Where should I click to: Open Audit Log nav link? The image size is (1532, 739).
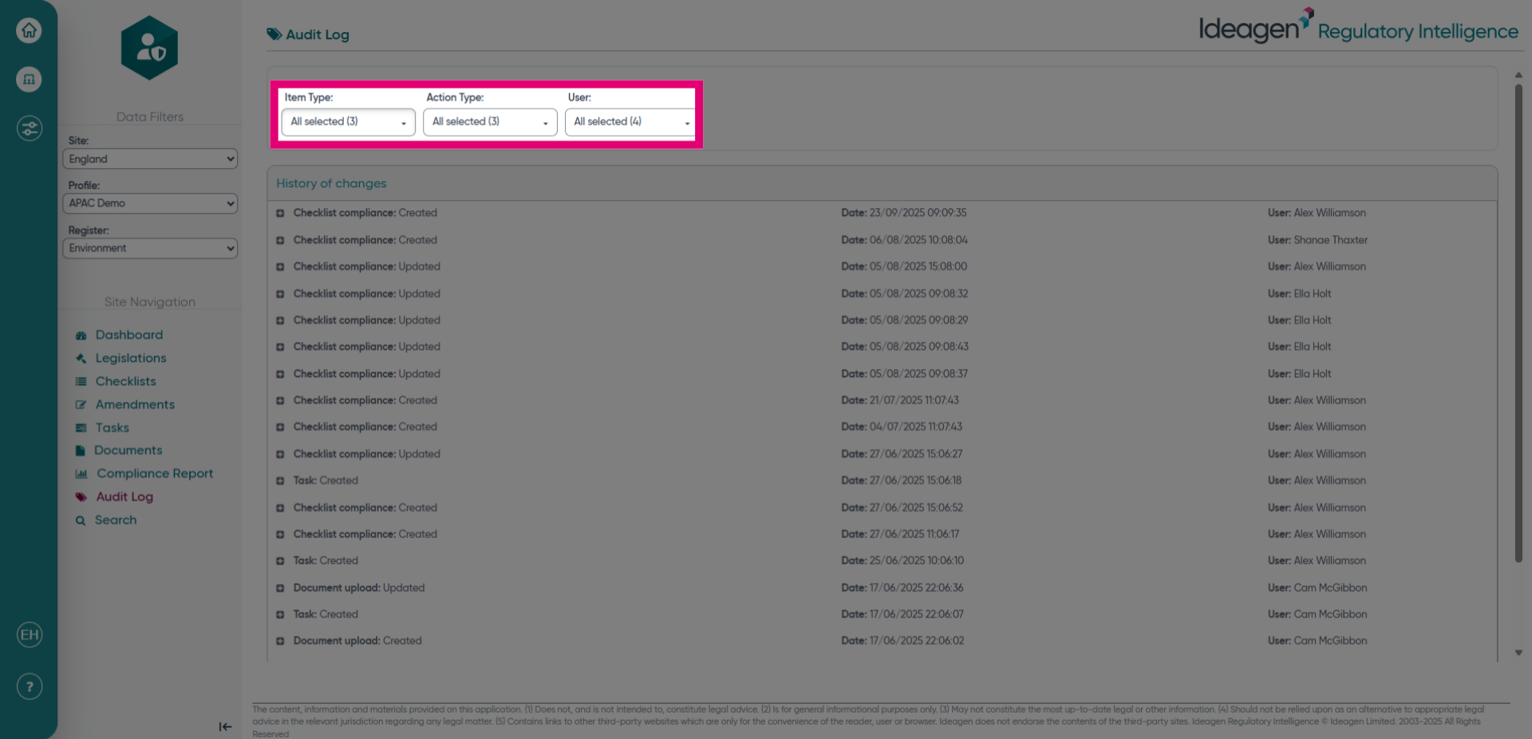[x=124, y=496]
